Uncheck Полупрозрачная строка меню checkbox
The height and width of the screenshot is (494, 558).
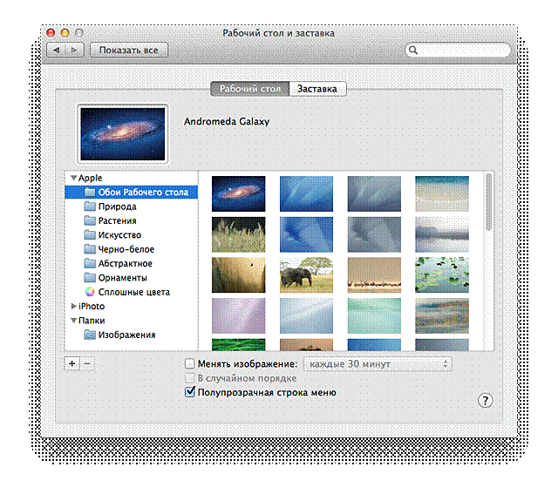coord(190,392)
